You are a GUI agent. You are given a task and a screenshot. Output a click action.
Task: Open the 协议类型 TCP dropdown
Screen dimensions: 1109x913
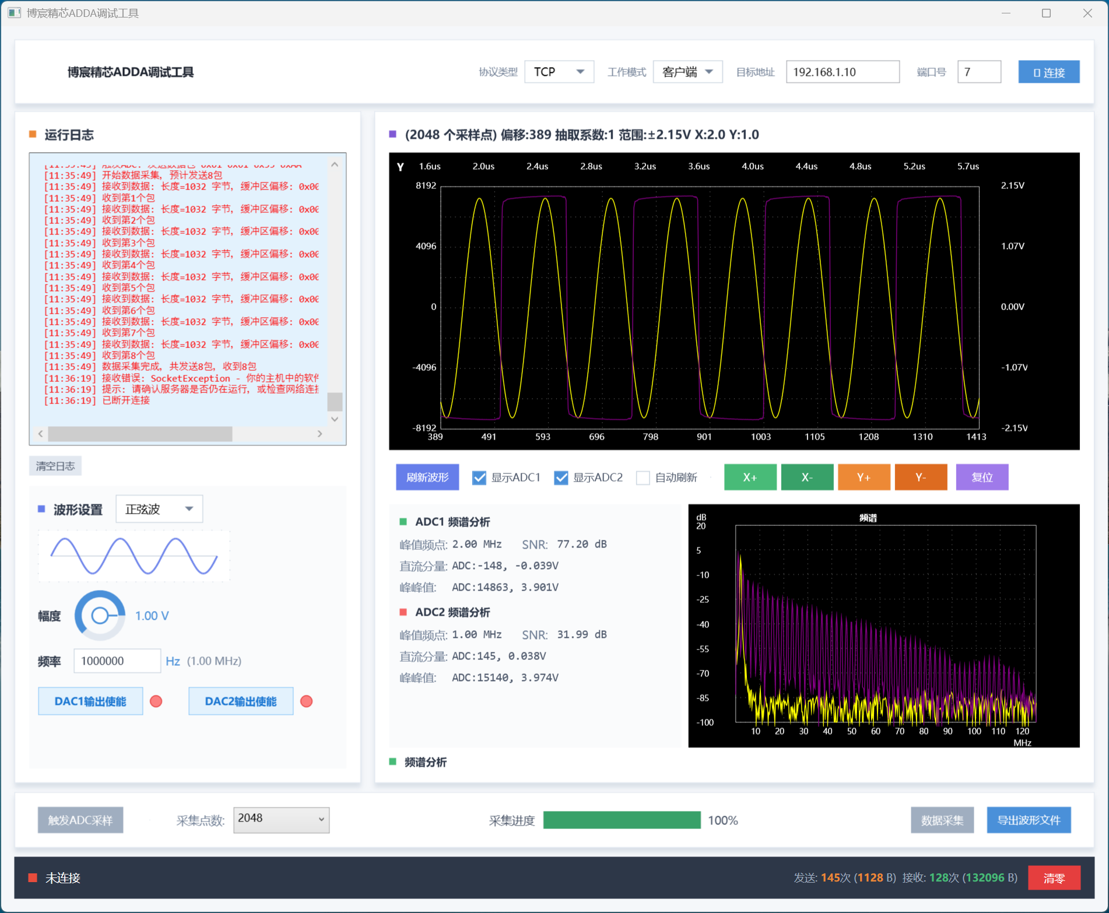(559, 72)
